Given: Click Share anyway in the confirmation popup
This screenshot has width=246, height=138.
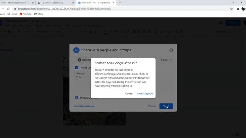Looking at the screenshot, I should tap(145, 94).
